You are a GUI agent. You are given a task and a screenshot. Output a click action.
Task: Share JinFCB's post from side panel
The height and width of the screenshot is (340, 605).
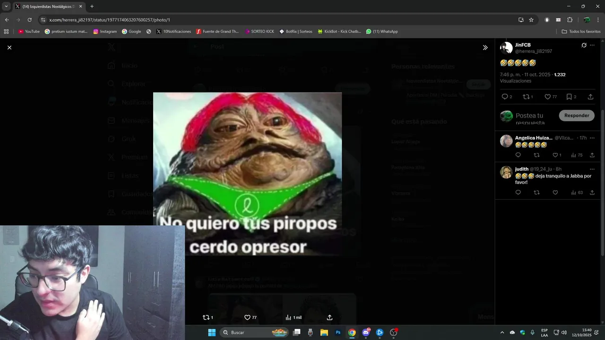coord(590,97)
